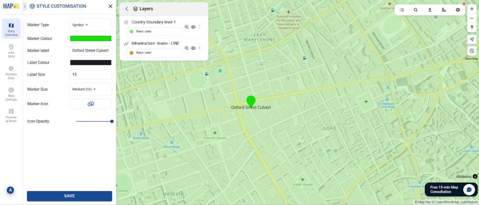Image resolution: width=479 pixels, height=205 pixels.
Task: Zoom in on the map with the plus button
Action: click(472, 9)
